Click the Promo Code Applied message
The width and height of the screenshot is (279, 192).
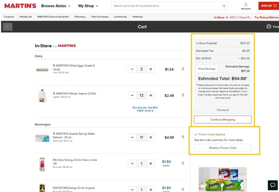point(210,134)
